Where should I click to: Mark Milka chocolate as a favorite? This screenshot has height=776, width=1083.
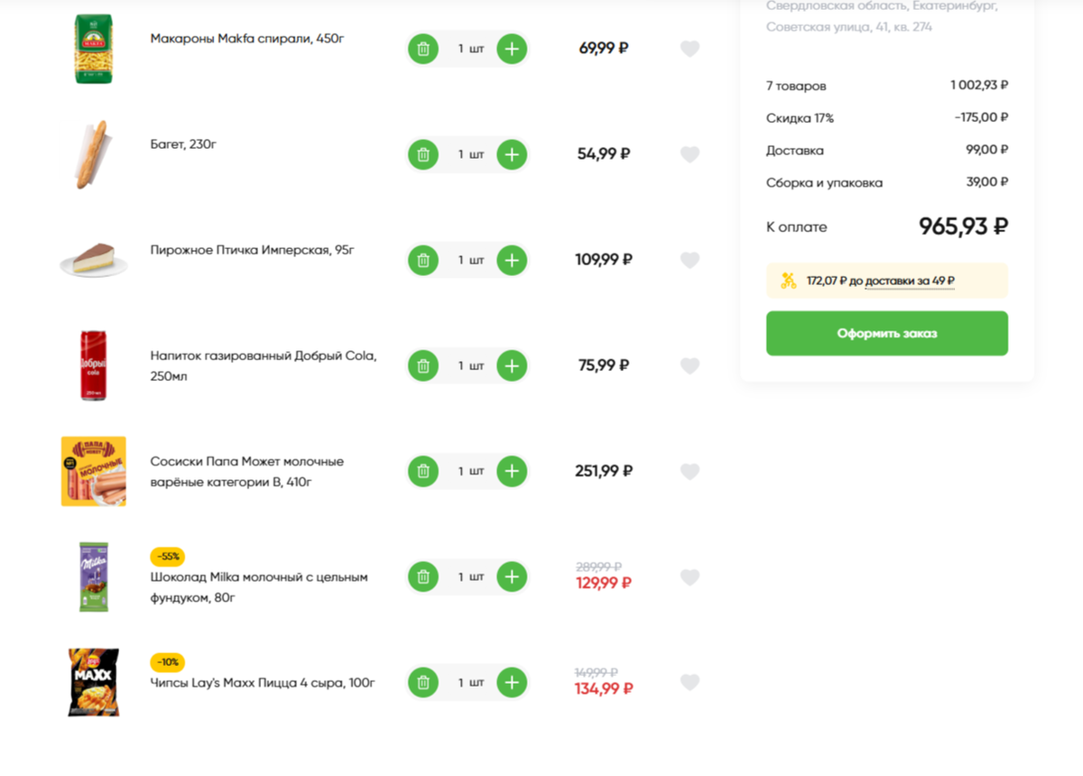coord(690,577)
